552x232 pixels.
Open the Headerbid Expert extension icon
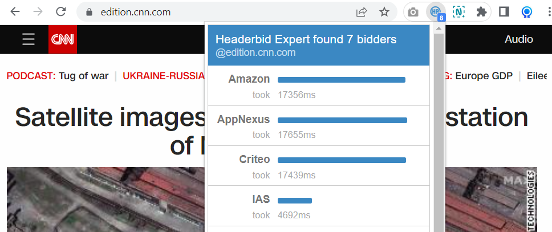tap(435, 13)
